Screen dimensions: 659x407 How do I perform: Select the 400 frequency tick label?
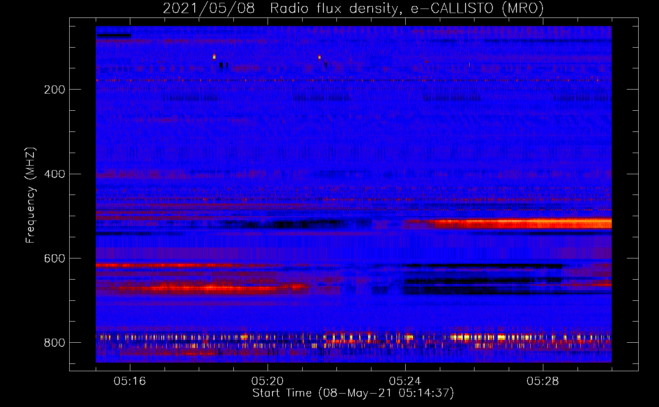tap(55, 174)
